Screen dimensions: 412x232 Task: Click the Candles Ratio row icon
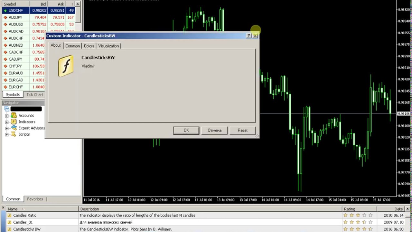pos(10,215)
